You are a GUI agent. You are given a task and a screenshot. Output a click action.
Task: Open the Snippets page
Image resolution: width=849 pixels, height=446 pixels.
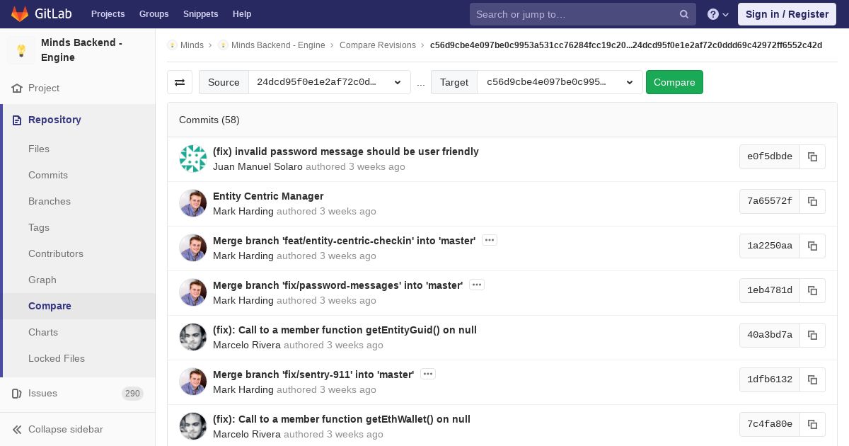(200, 14)
